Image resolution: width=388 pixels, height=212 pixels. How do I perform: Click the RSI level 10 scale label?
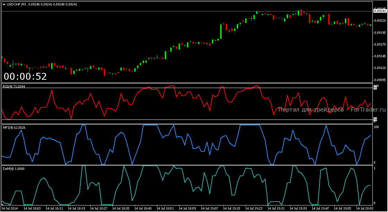[x=375, y=119]
